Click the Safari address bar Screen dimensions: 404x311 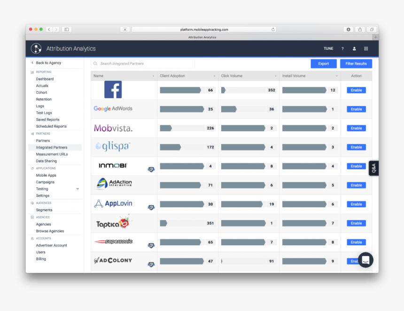[x=204, y=30]
